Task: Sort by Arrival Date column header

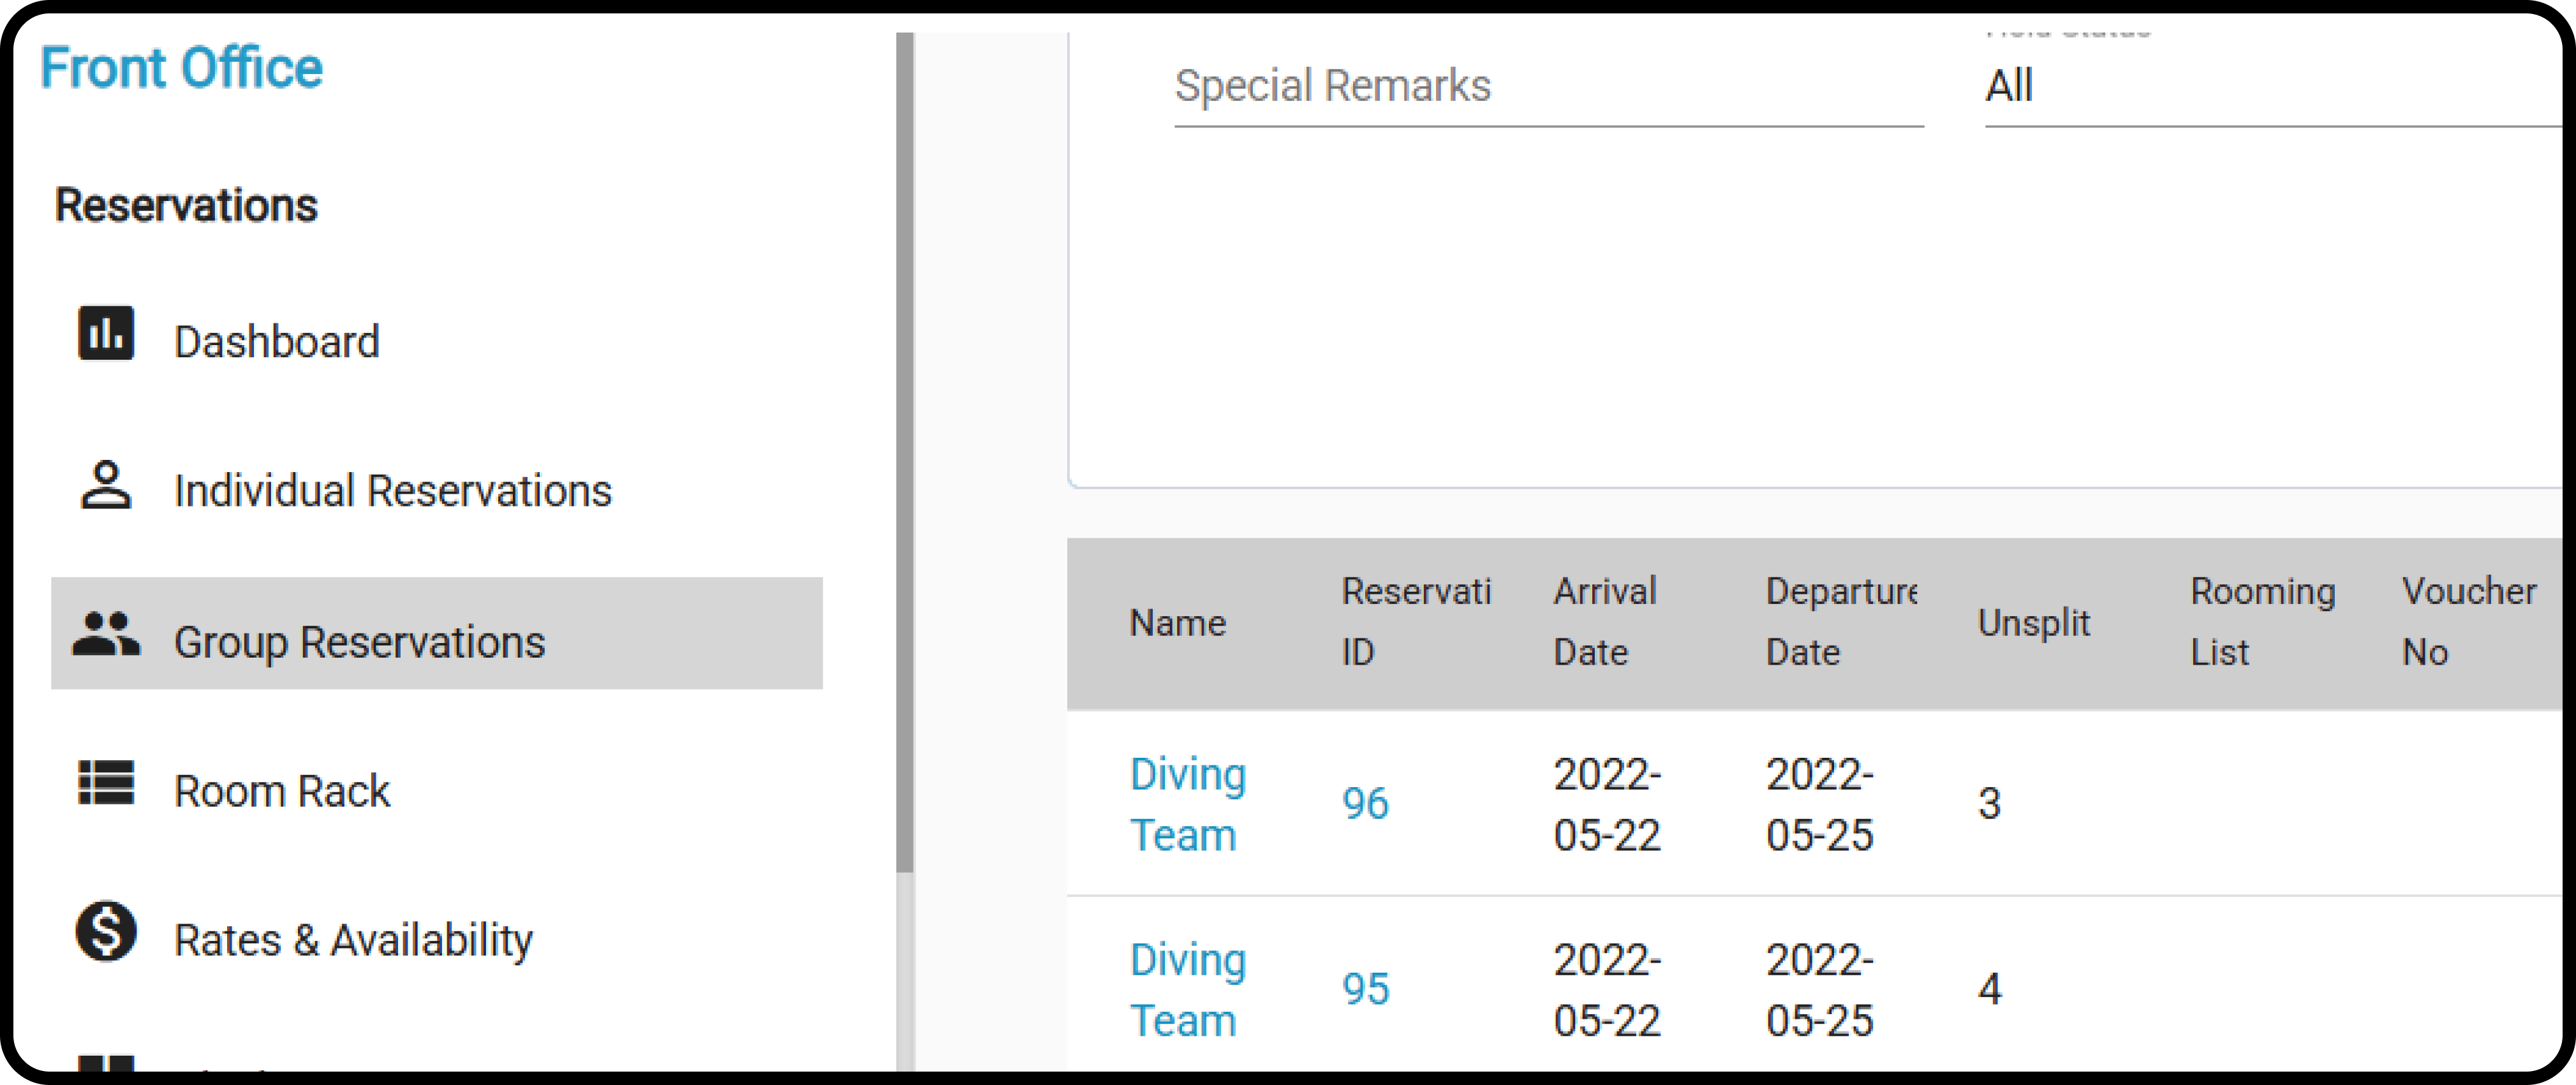Action: pos(1605,622)
